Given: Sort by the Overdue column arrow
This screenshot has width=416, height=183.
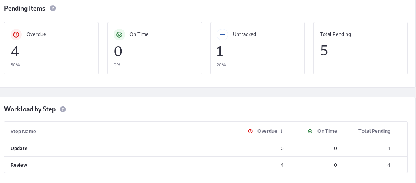Looking at the screenshot, I should pyautogui.click(x=281, y=131).
